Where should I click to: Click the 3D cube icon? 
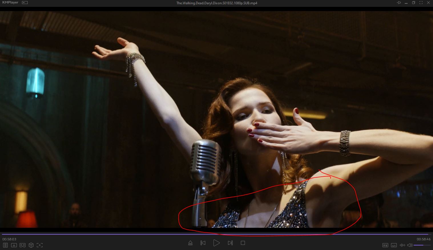click(x=31, y=245)
